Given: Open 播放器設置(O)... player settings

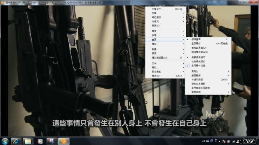Looking at the screenshot, I should (x=166, y=58).
